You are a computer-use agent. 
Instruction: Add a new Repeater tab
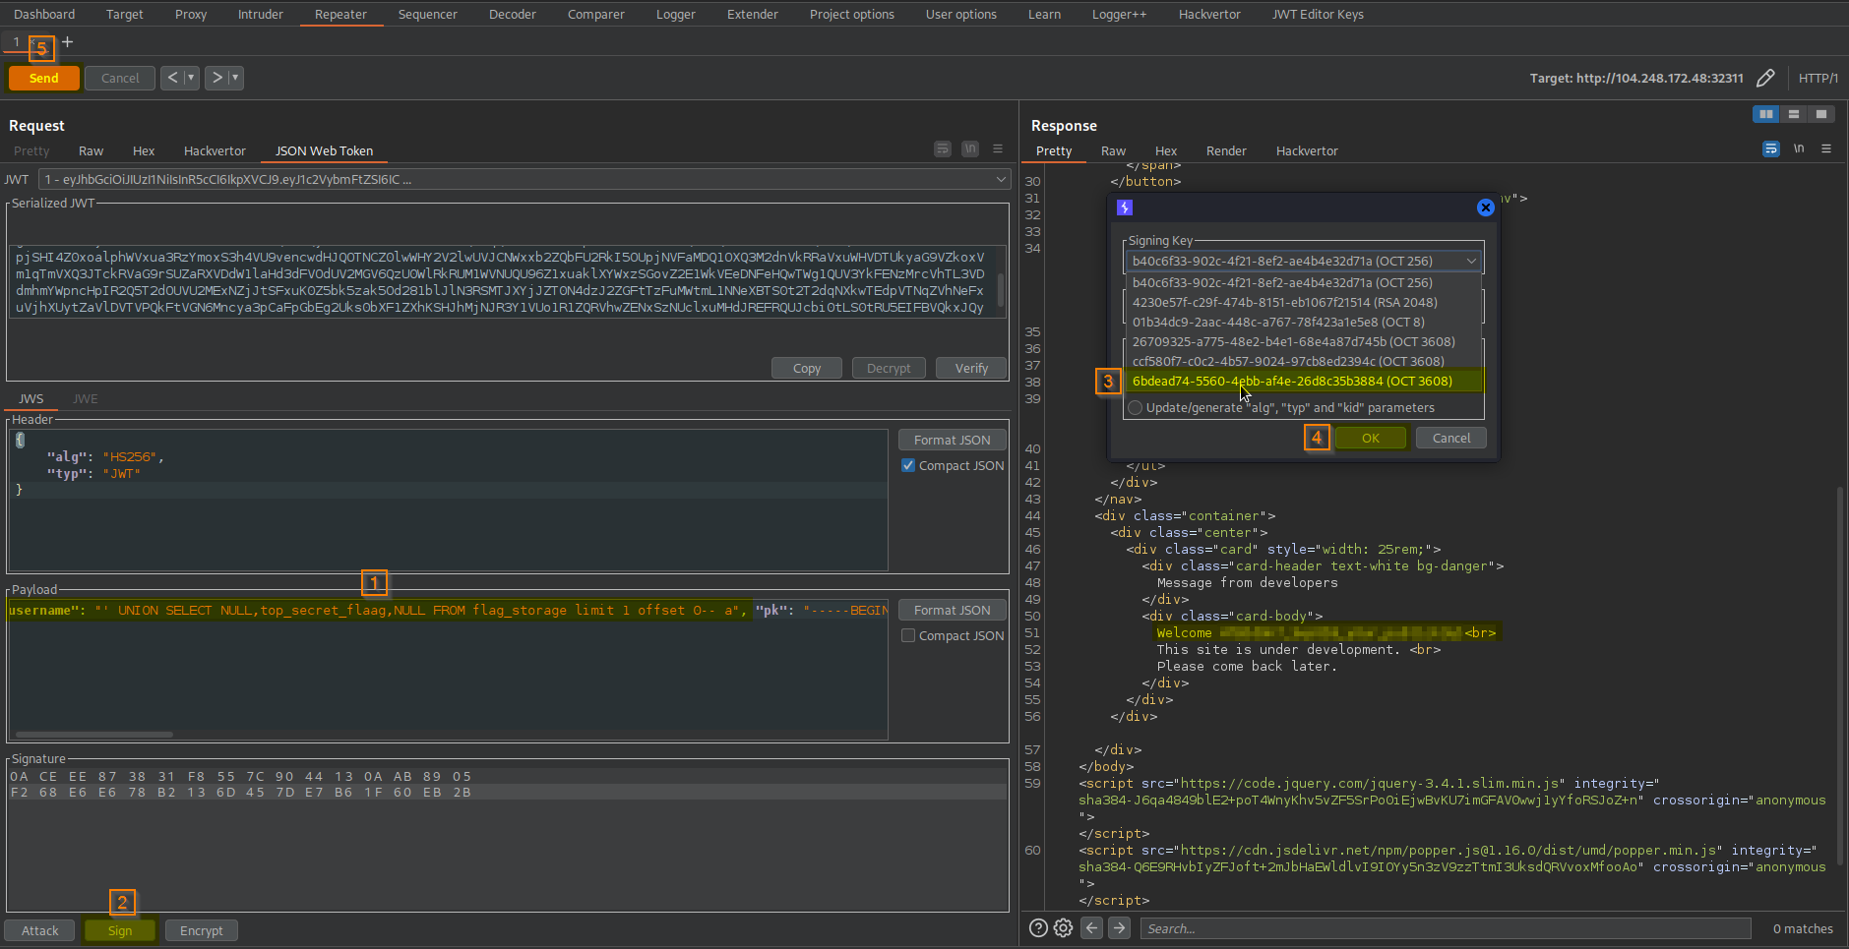(x=67, y=41)
